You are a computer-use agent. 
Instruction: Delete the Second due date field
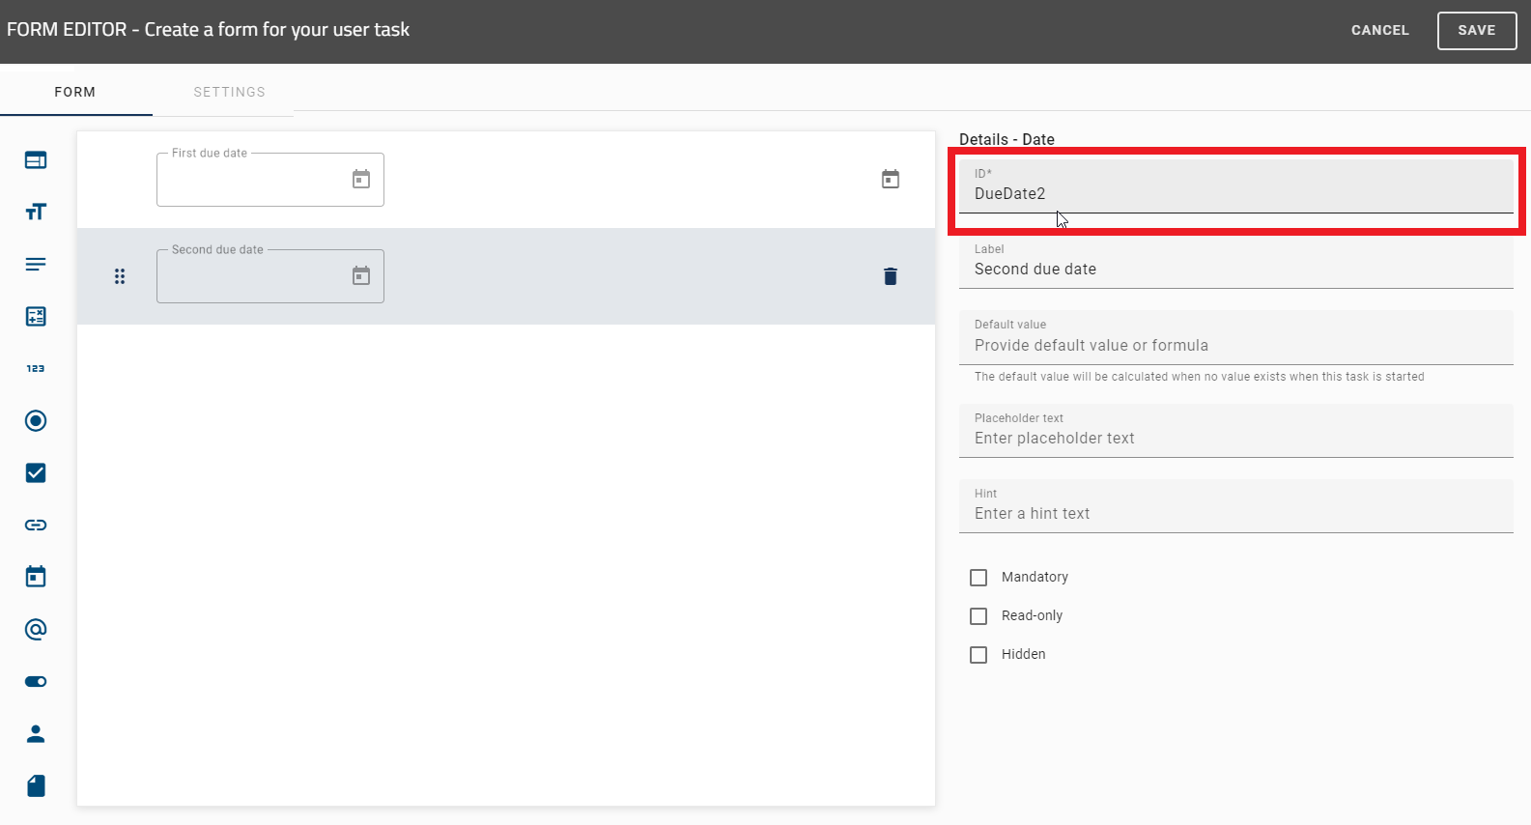click(891, 276)
